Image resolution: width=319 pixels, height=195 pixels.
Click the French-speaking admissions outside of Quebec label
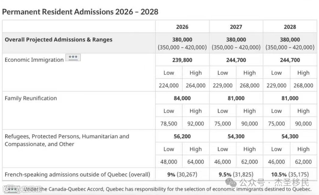tap(77, 174)
